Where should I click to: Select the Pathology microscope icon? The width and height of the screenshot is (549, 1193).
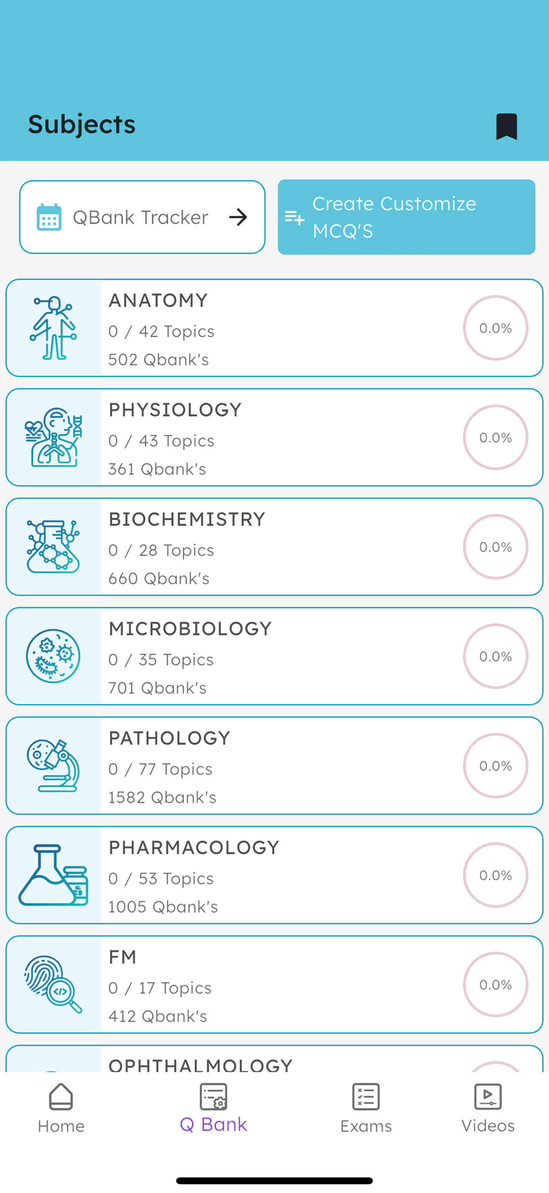point(54,765)
